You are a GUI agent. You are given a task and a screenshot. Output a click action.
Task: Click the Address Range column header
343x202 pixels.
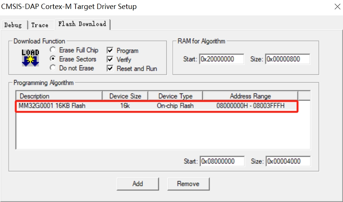[250, 96]
